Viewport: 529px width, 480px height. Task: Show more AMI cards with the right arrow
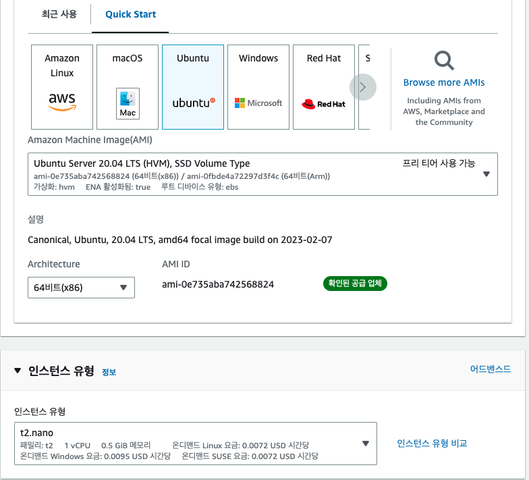(363, 87)
